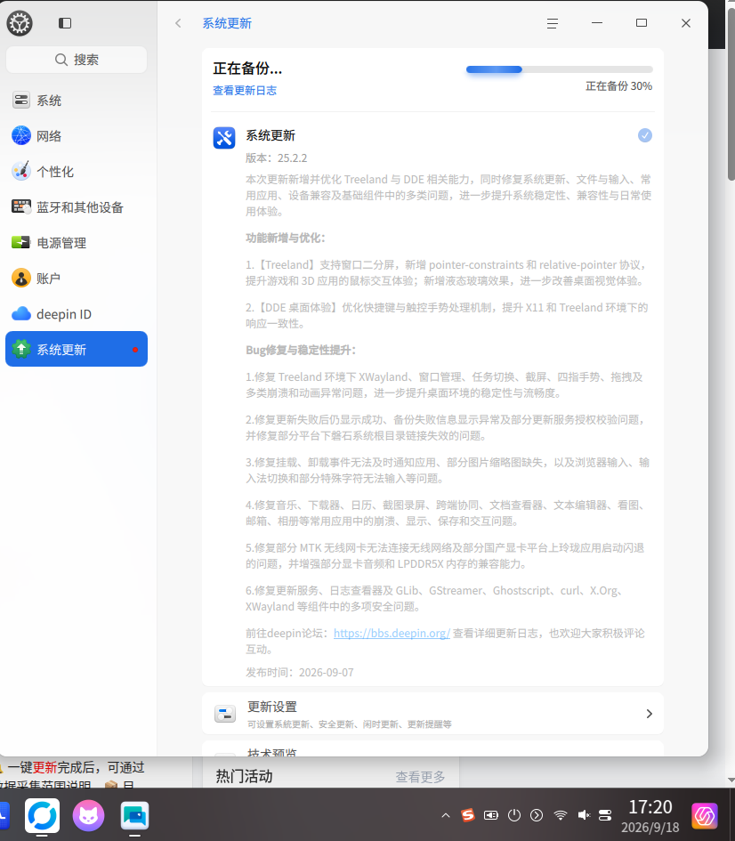Toggle the 系统更新 blue checkmark
This screenshot has width=735, height=841.
(x=645, y=135)
